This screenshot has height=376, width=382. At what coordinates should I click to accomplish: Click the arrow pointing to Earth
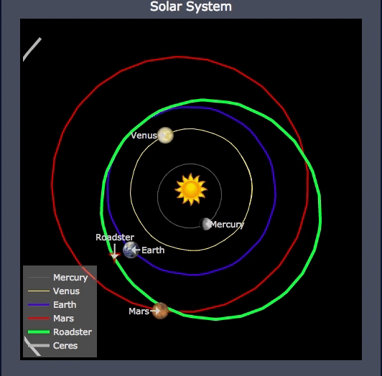136,250
